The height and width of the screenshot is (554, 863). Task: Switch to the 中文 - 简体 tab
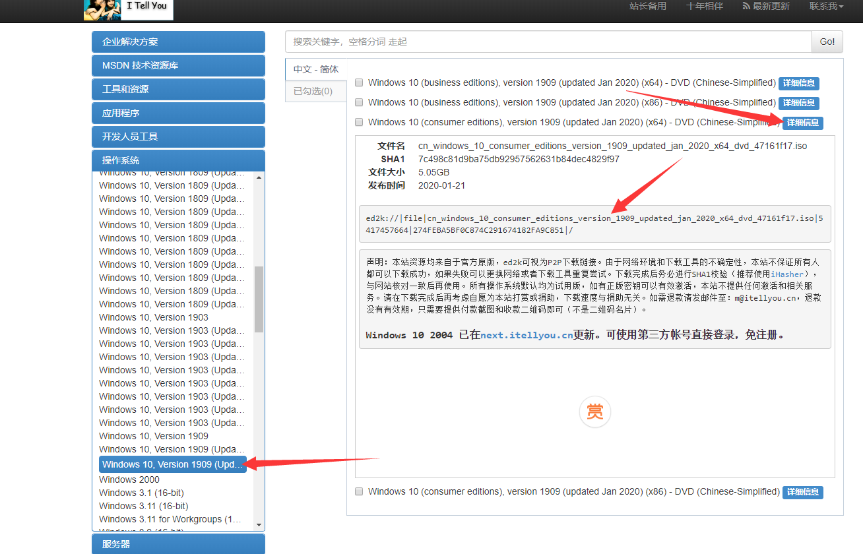315,70
